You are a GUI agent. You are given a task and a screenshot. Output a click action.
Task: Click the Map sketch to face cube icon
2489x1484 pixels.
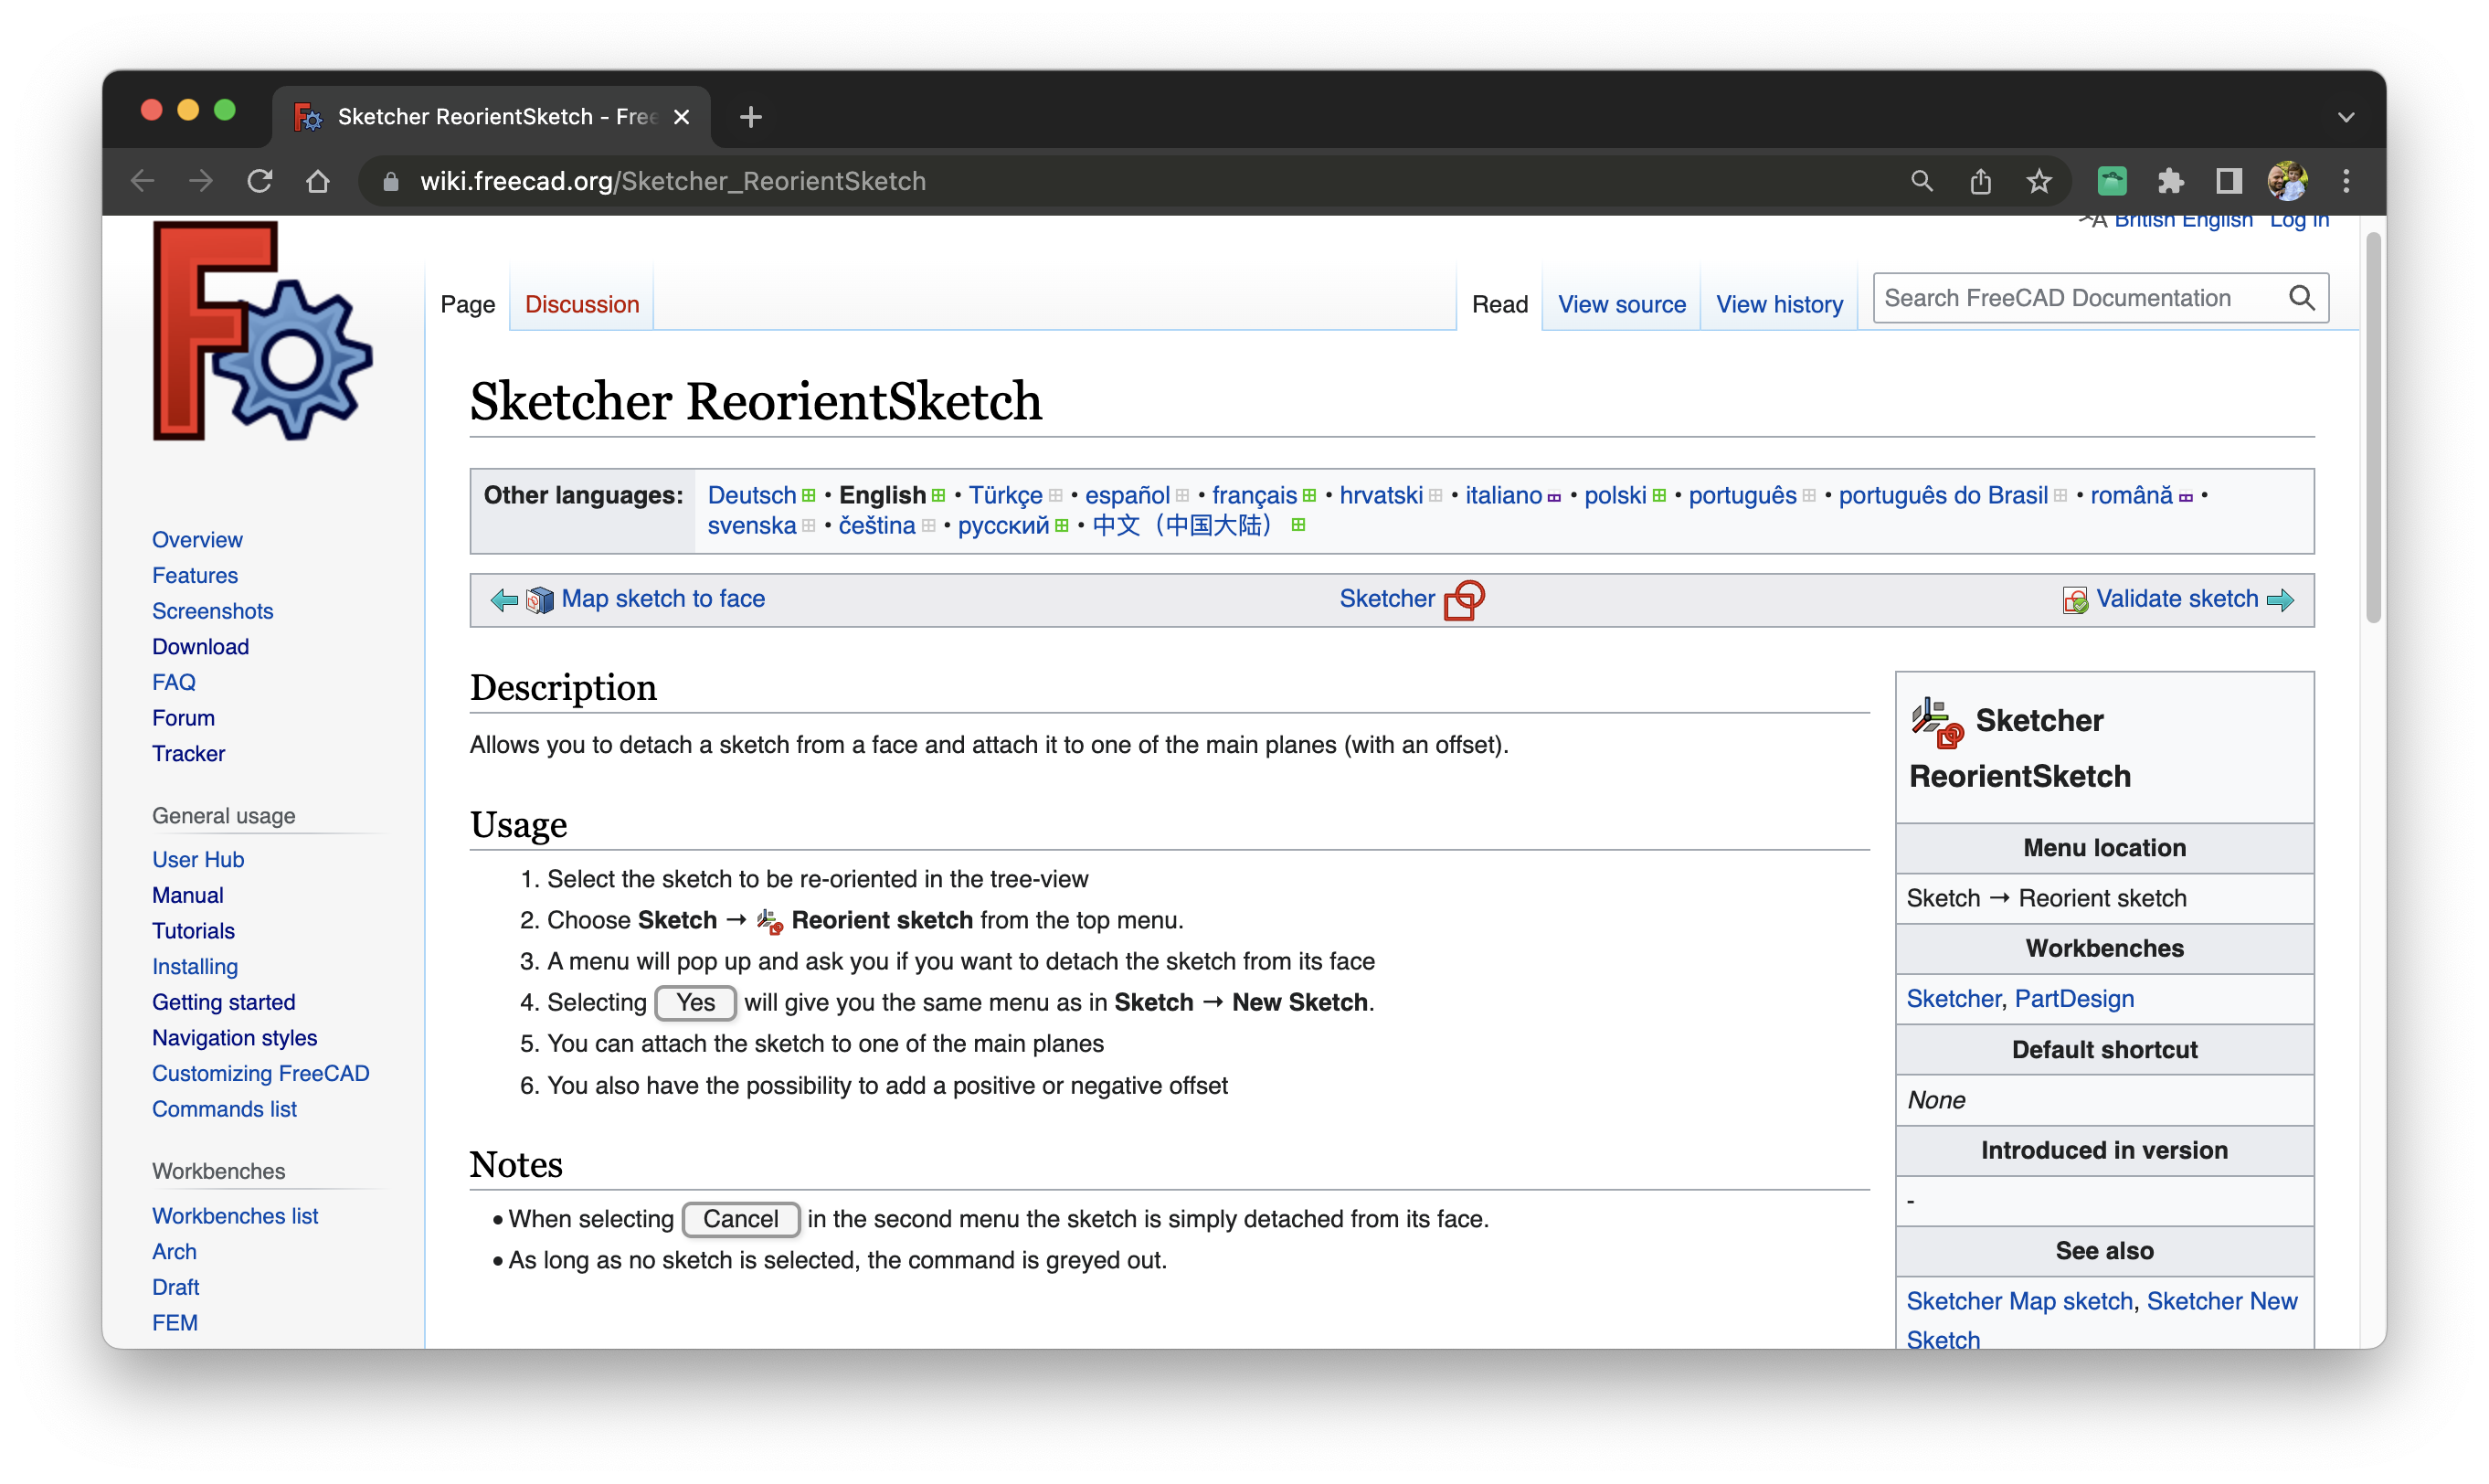click(x=540, y=600)
